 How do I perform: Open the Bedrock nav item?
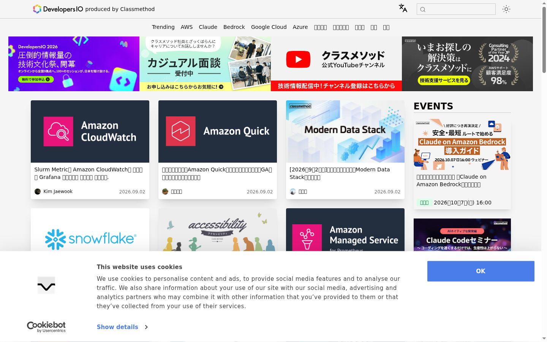tap(234, 27)
